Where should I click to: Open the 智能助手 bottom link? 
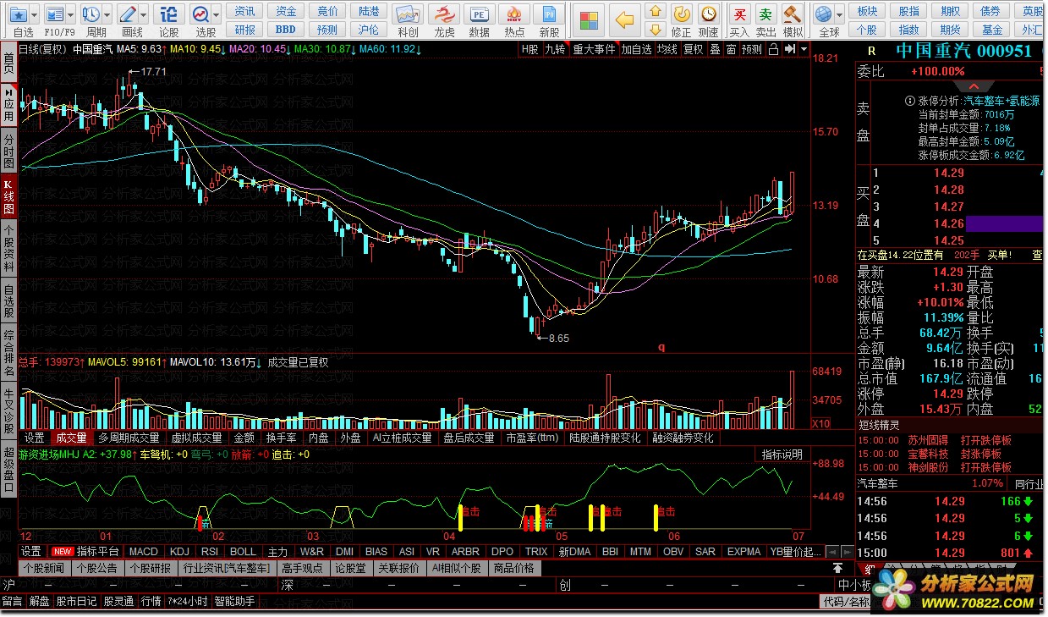234,602
